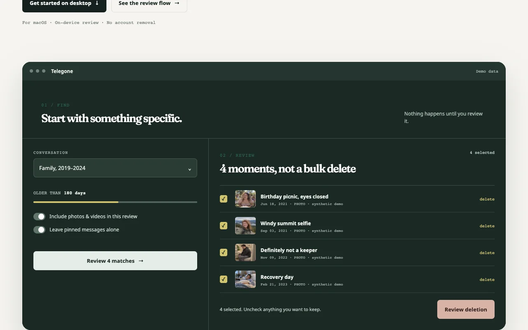Toggle Include photos & videos in this review
The width and height of the screenshot is (528, 330).
[x=39, y=217]
